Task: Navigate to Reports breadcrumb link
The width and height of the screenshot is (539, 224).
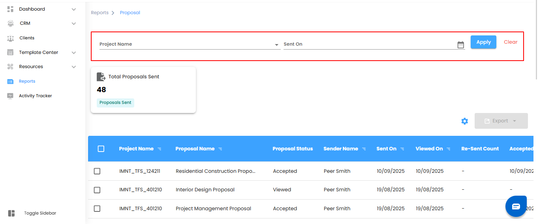Action: 100,13
